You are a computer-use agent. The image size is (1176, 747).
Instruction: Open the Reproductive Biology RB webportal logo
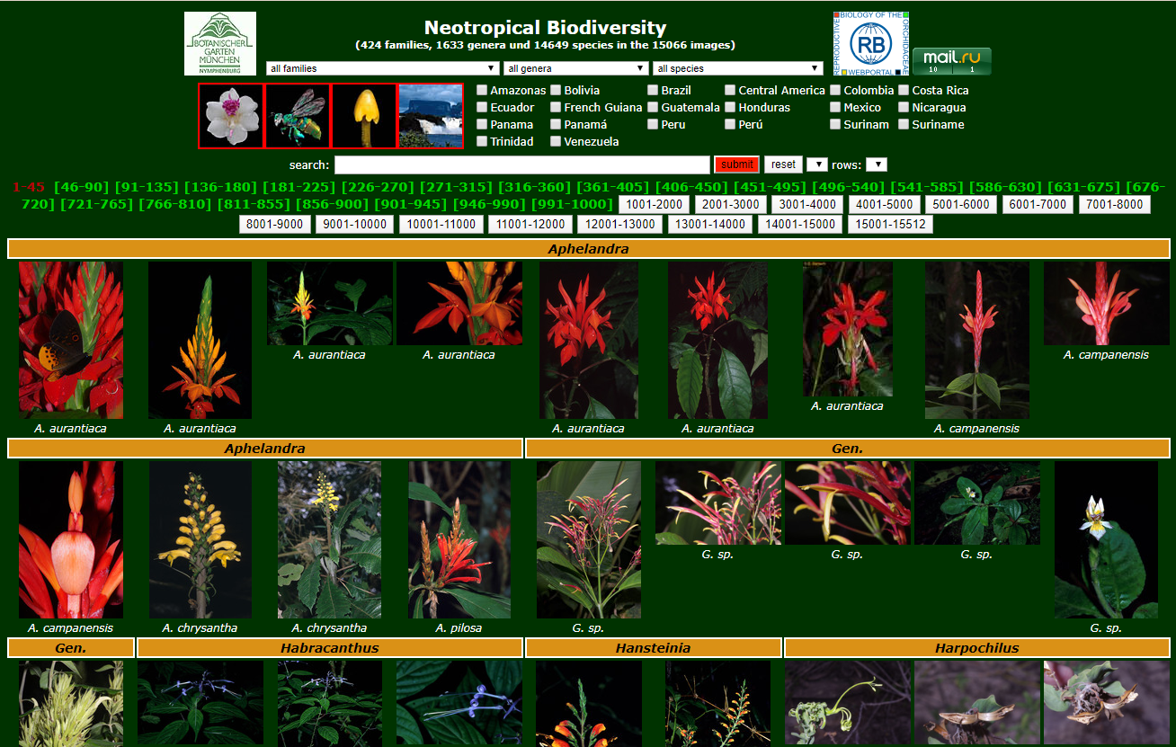pos(871,43)
